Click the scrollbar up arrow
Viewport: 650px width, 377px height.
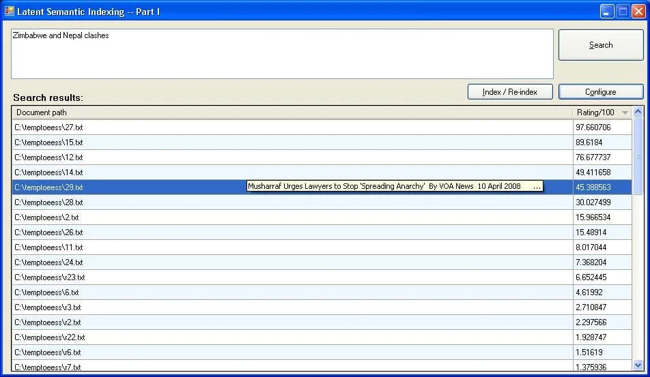pos(638,112)
